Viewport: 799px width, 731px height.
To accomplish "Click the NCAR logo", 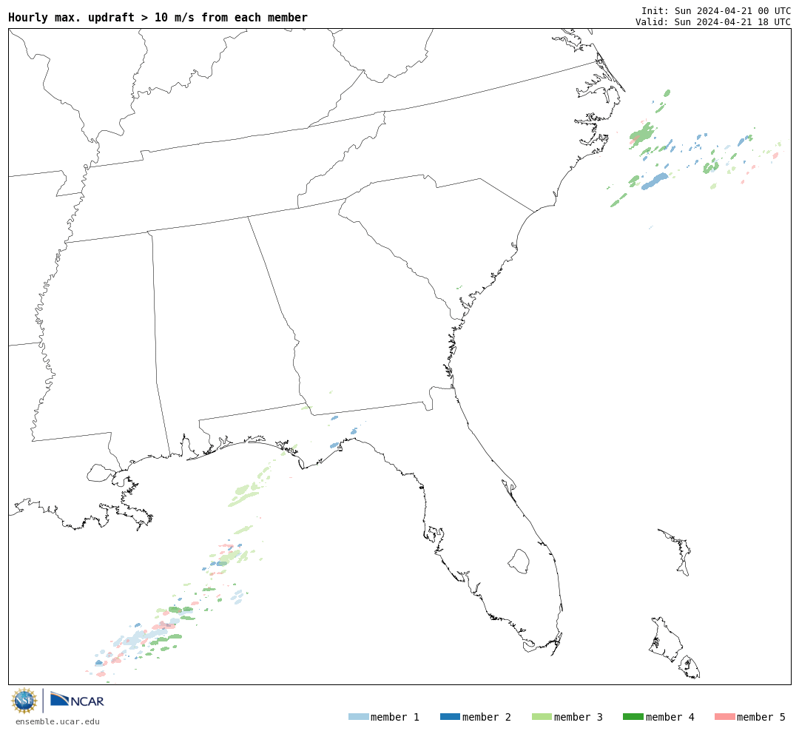I will pos(77,699).
